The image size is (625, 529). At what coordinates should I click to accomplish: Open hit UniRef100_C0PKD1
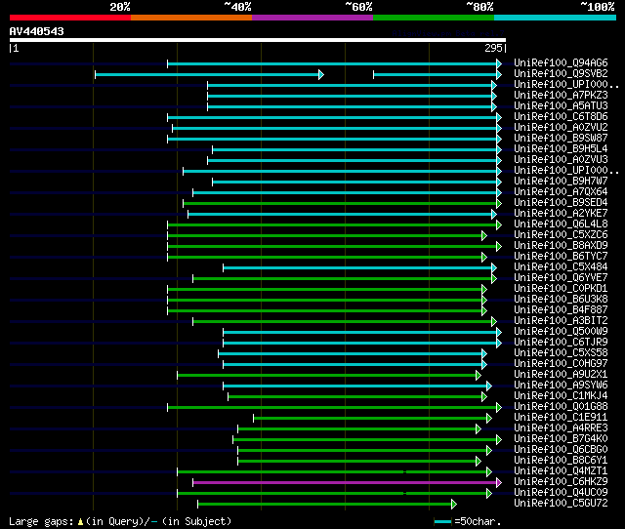click(x=561, y=288)
